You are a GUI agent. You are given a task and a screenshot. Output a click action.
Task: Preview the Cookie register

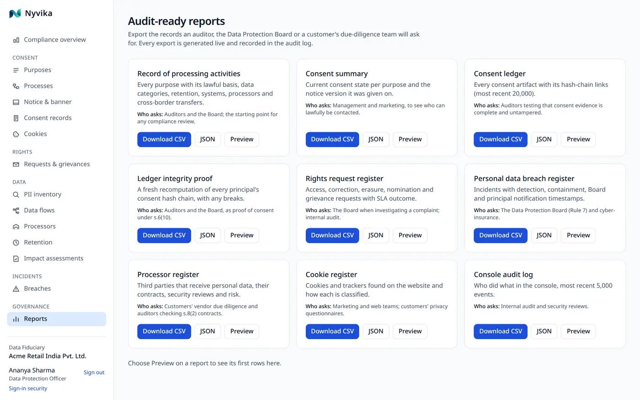410,331
